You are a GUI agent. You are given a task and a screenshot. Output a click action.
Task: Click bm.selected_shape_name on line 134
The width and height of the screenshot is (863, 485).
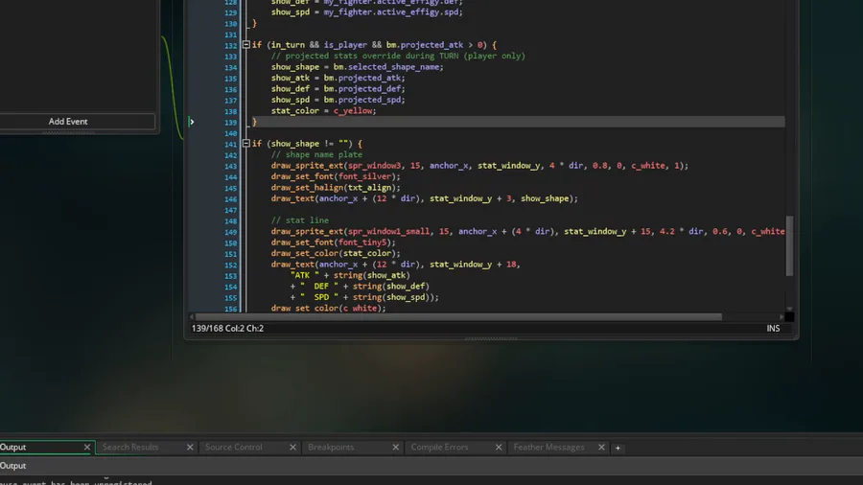tap(385, 66)
